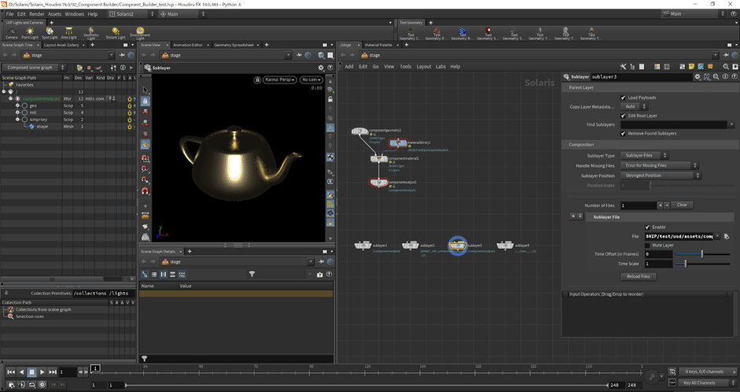Click the Clear button
Image resolution: width=740 pixels, height=392 pixels.
click(x=682, y=205)
